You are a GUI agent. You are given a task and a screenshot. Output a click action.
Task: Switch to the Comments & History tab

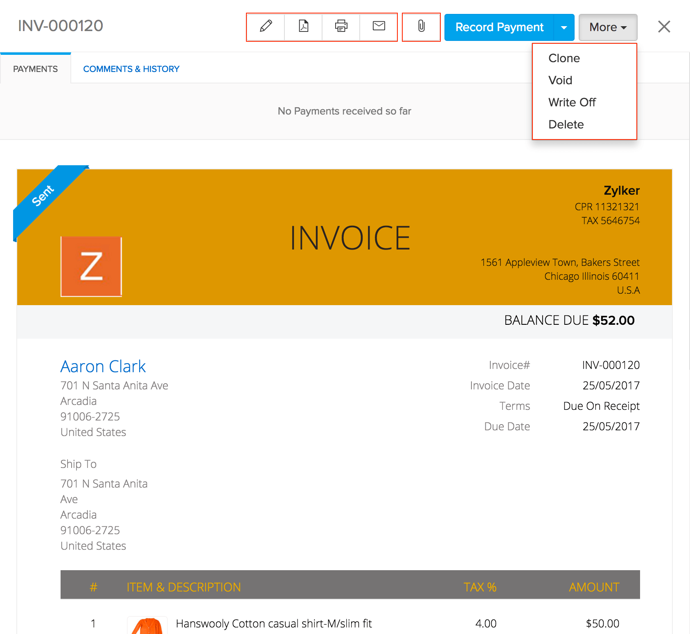[x=131, y=69]
